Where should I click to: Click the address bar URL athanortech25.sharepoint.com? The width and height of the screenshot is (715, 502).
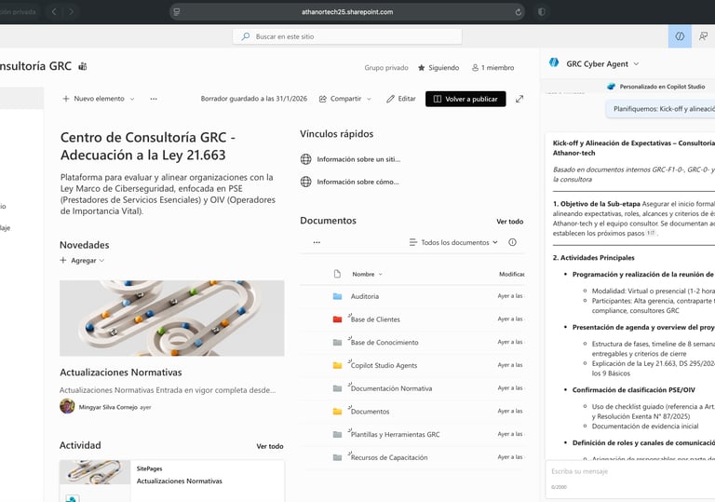pyautogui.click(x=347, y=12)
